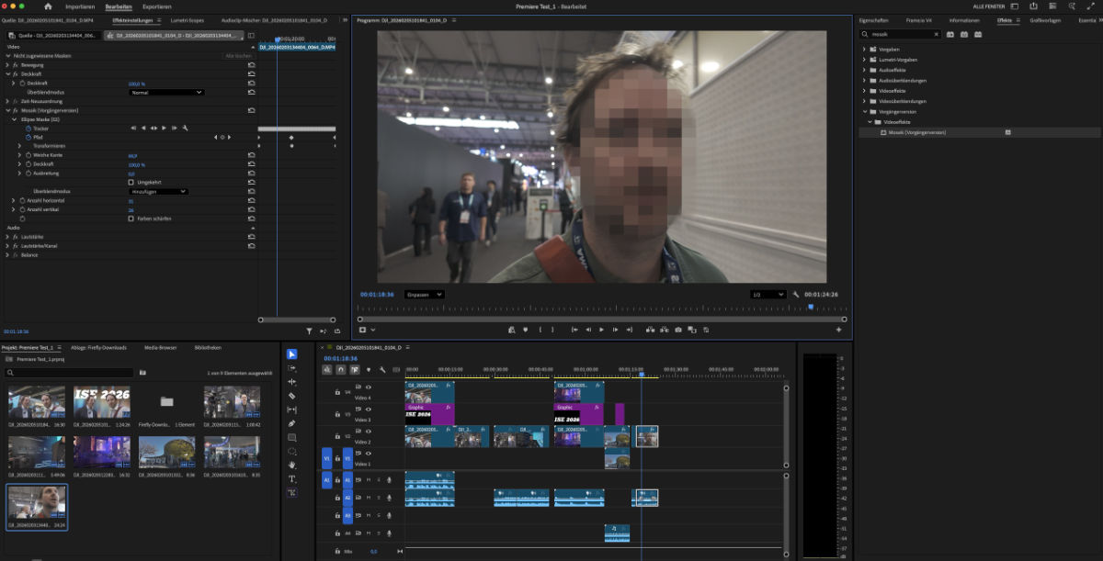Open mask Überblendmodus Hinzufügen dropdown
The height and width of the screenshot is (561, 1103).
click(x=159, y=191)
